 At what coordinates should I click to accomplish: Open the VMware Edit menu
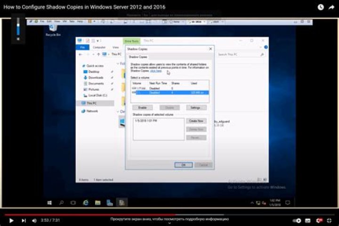click(49, 21)
